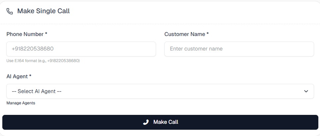Click the phone icon beside Make Single Call

(x=10, y=11)
